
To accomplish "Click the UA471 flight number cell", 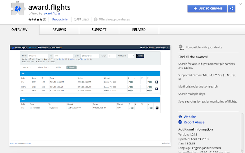I will tap(23, 87).
